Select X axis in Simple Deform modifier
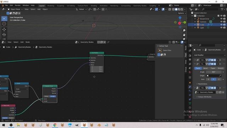 point(208,79)
